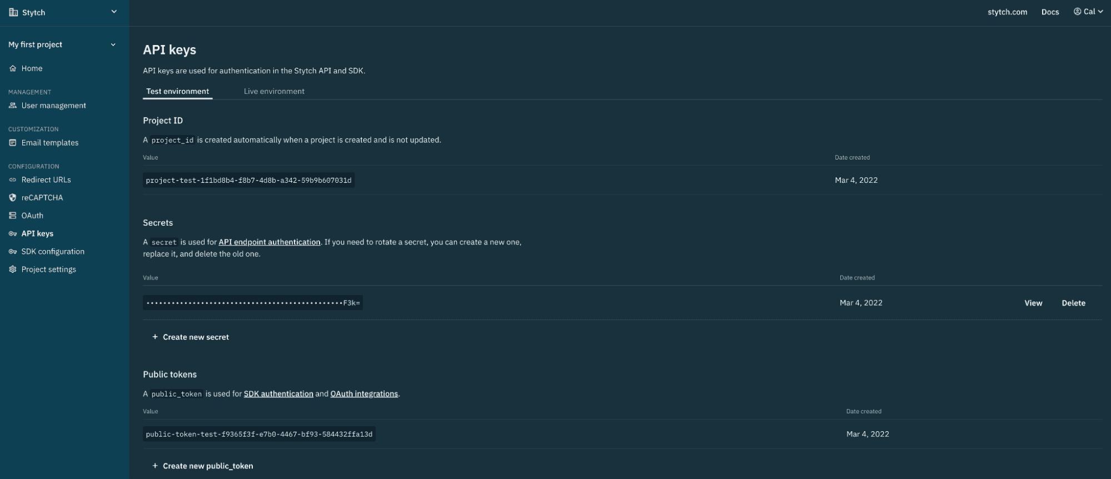
Task: Create new secret
Action: [x=191, y=337]
